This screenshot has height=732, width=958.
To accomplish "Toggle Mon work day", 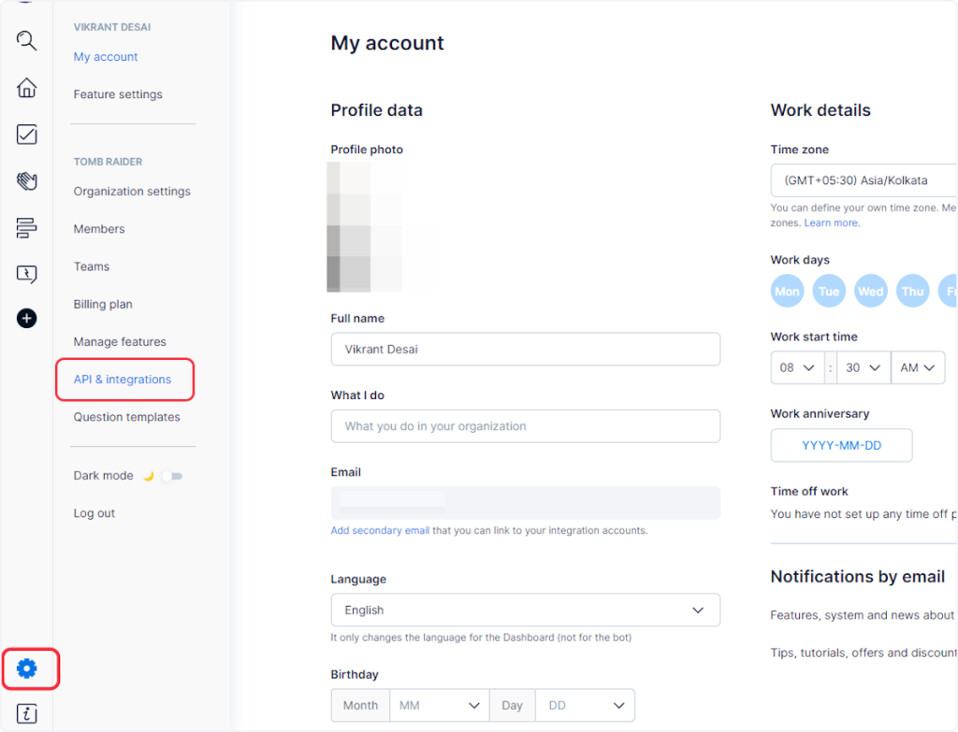I will [x=787, y=291].
